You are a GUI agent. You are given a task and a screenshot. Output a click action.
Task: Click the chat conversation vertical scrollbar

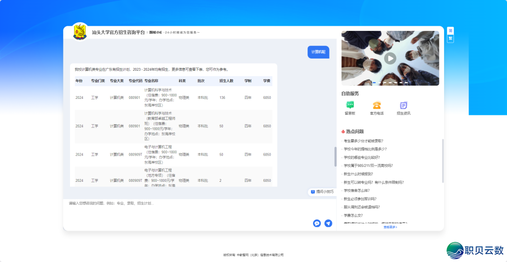(335, 157)
